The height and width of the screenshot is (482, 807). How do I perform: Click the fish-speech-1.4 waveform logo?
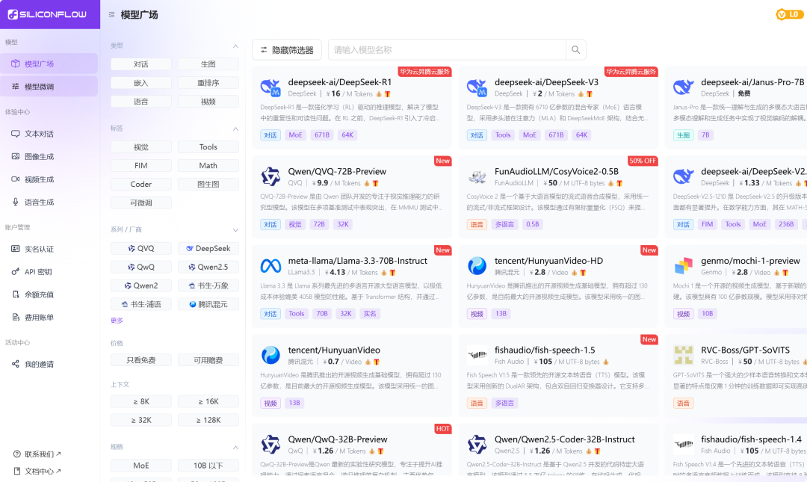(684, 444)
